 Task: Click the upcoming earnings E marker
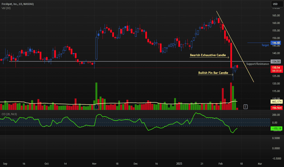point(245,107)
